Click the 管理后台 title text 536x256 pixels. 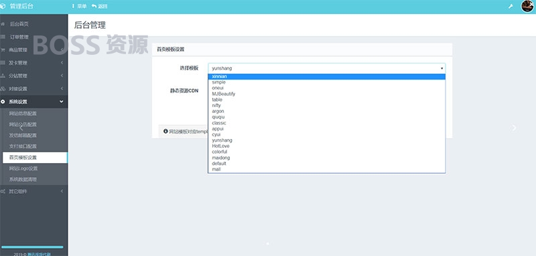point(22,6)
